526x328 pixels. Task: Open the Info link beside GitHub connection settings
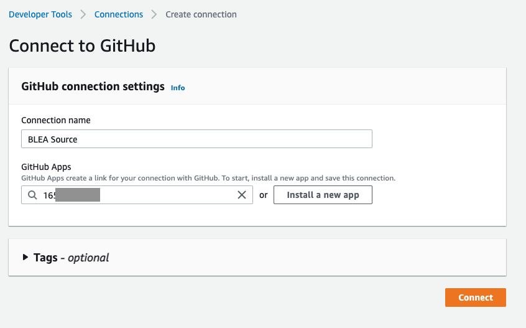(178, 88)
